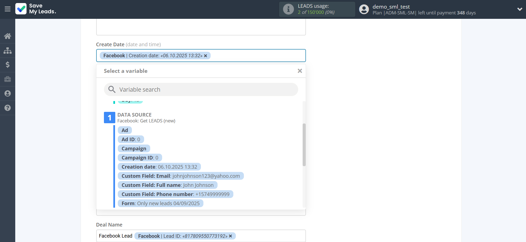
Task: Select the Campaign variable
Action: pos(134,149)
